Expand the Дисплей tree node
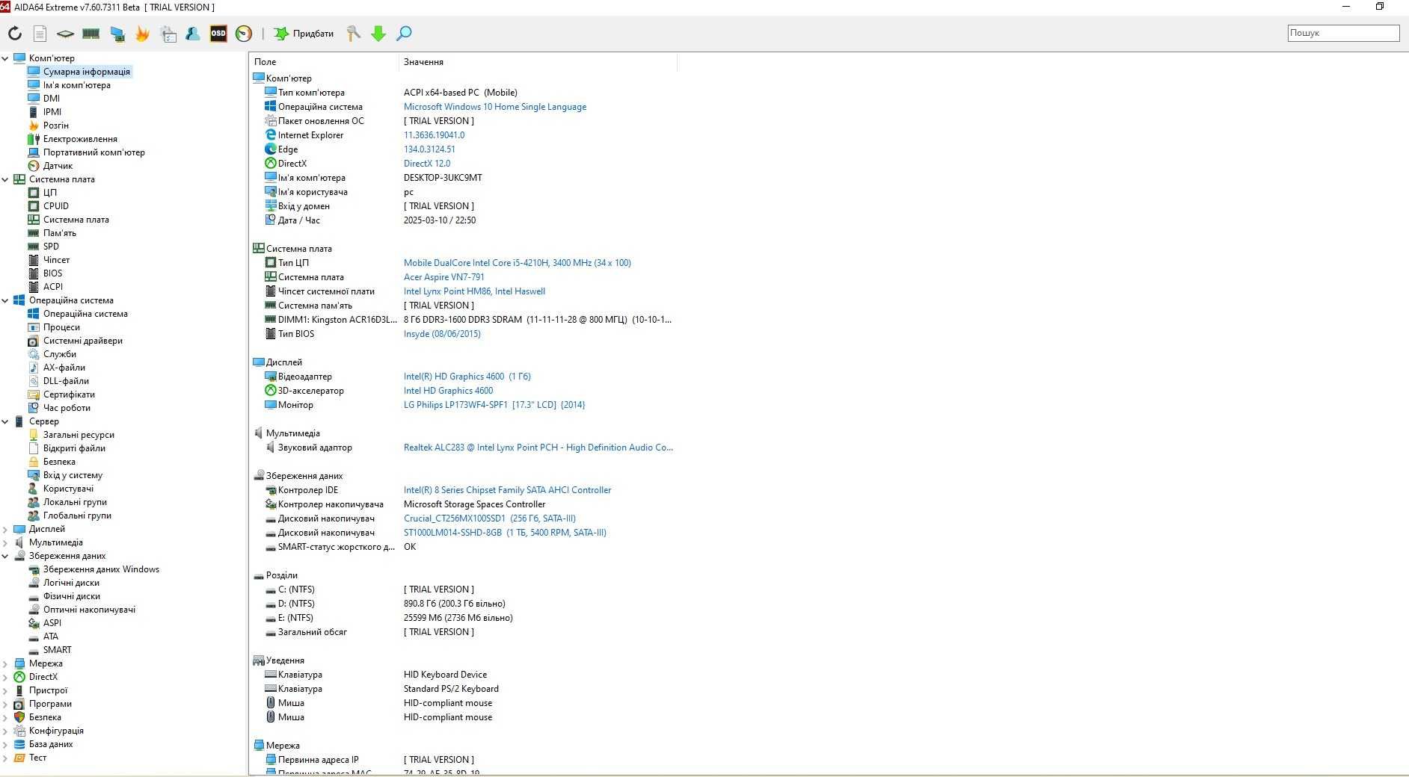 (5, 529)
